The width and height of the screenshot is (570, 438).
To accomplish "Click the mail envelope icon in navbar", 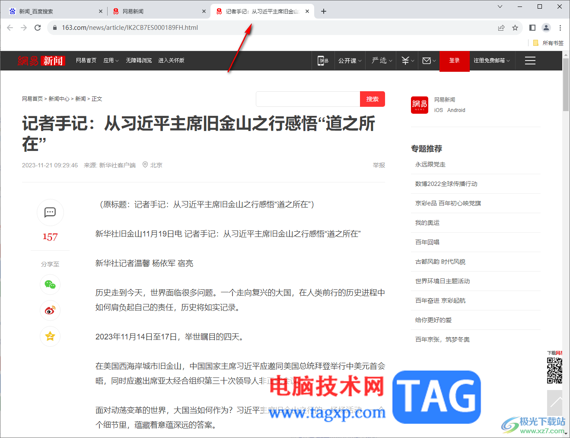I will [x=427, y=61].
